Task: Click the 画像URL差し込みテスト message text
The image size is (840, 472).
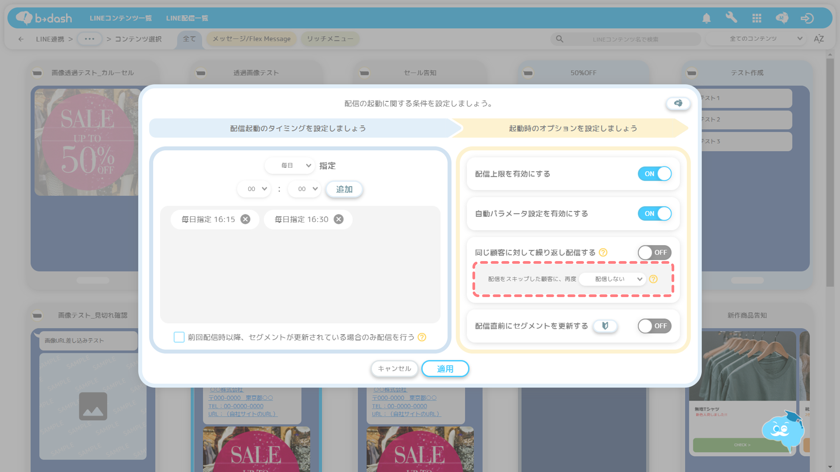Action: point(74,341)
